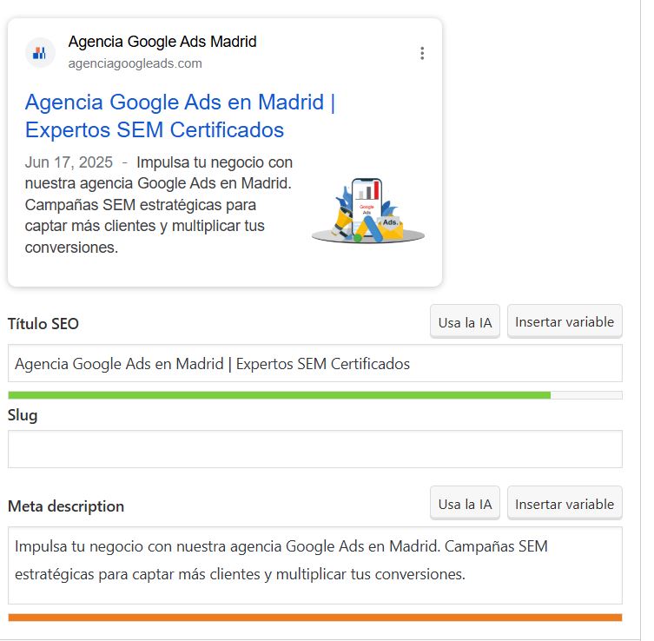Click the green title length progress bar

[278, 395]
